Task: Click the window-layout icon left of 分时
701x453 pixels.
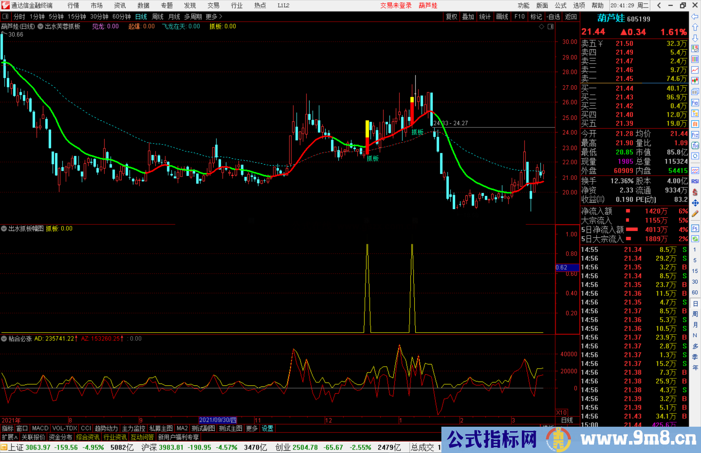Action: coord(6,17)
